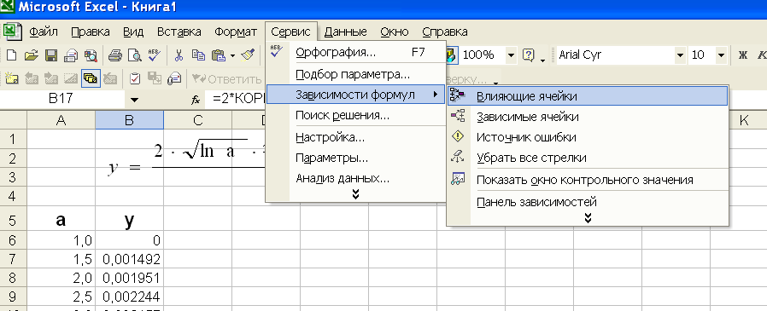Open the Формат menu
The height and width of the screenshot is (311, 767).
(236, 32)
